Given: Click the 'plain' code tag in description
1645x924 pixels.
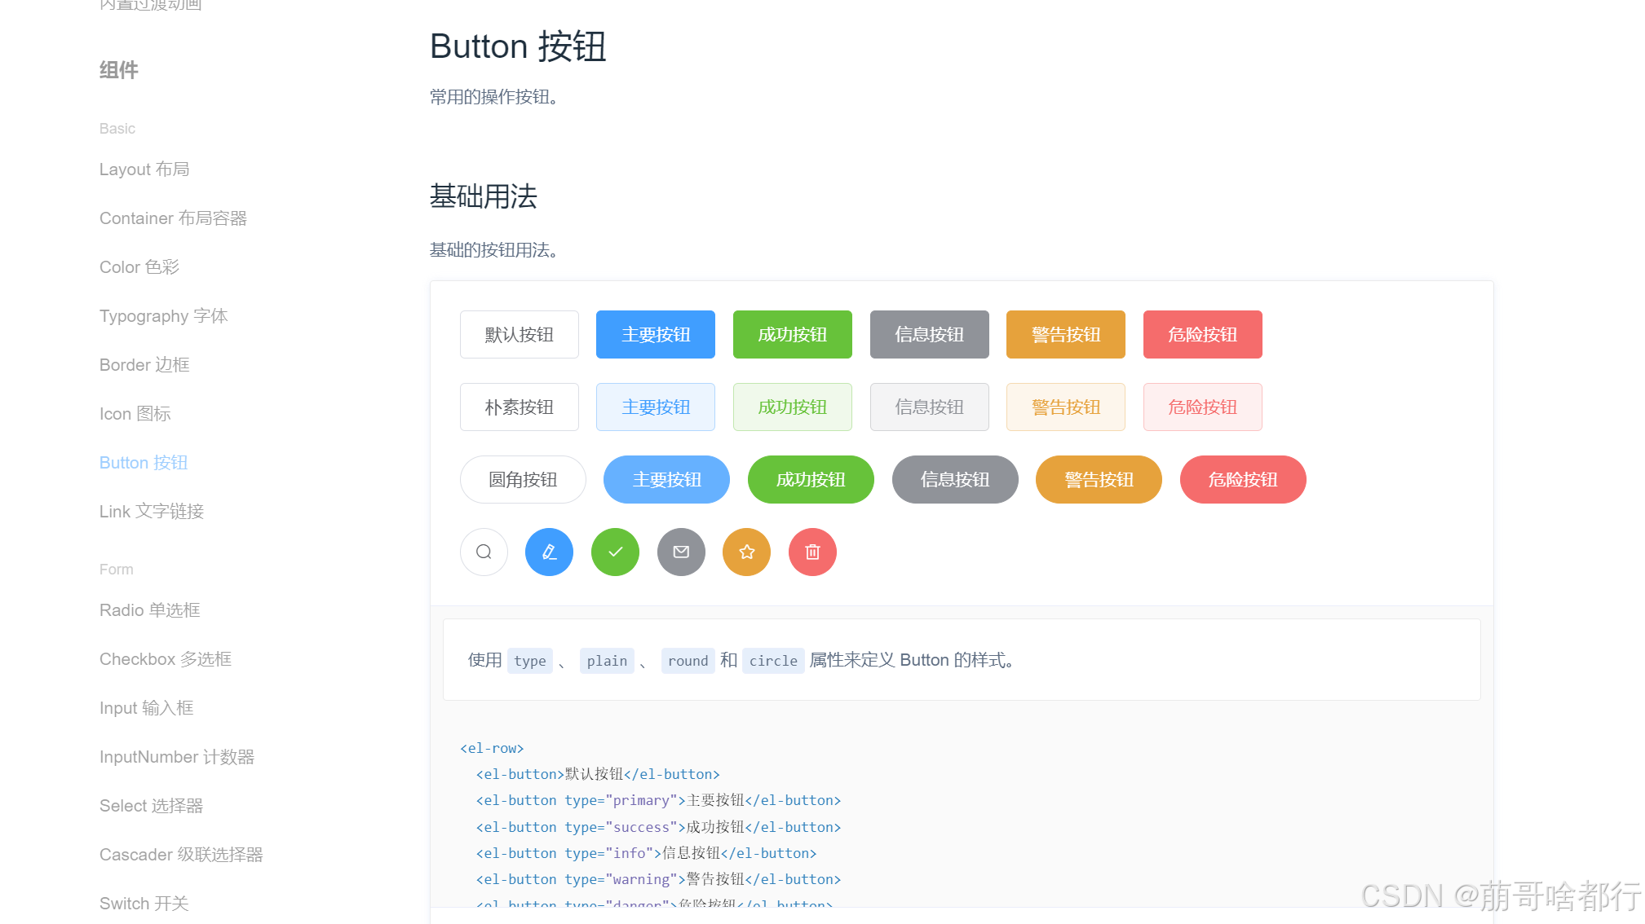Looking at the screenshot, I should point(607,661).
